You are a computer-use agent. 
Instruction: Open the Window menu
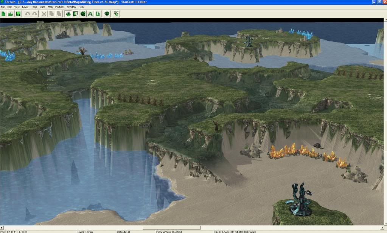[71, 7]
